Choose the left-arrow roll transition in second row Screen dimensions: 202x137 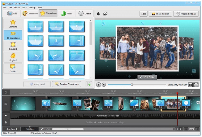tap(77, 41)
